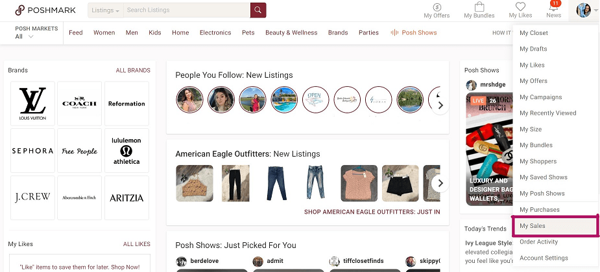Click the Poshmark logo
This screenshot has width=600, height=272.
pyautogui.click(x=45, y=10)
